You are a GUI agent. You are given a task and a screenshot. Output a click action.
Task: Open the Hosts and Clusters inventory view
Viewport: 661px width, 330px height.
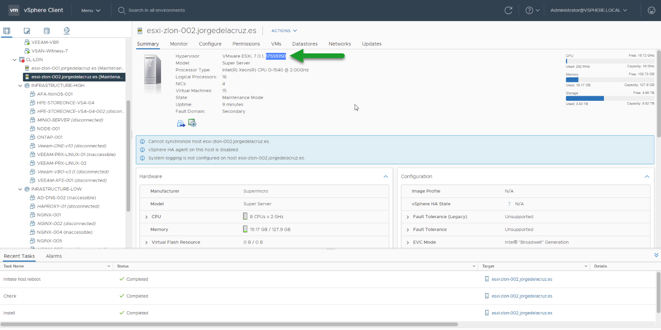[6, 31]
